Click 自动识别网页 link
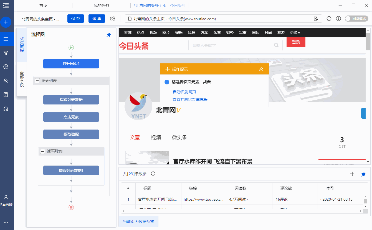This screenshot has height=230, width=372. coord(184,92)
